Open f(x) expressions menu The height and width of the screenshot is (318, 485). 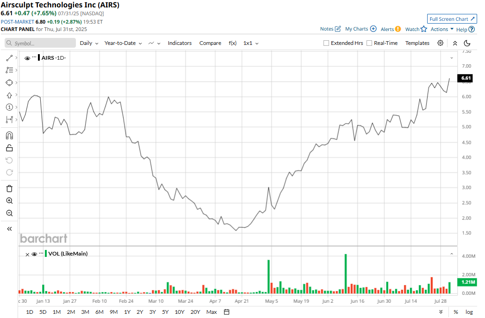pyautogui.click(x=233, y=43)
